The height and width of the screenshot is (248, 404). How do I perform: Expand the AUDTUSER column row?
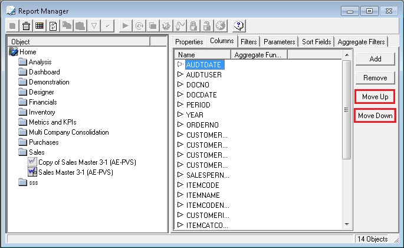(181, 75)
